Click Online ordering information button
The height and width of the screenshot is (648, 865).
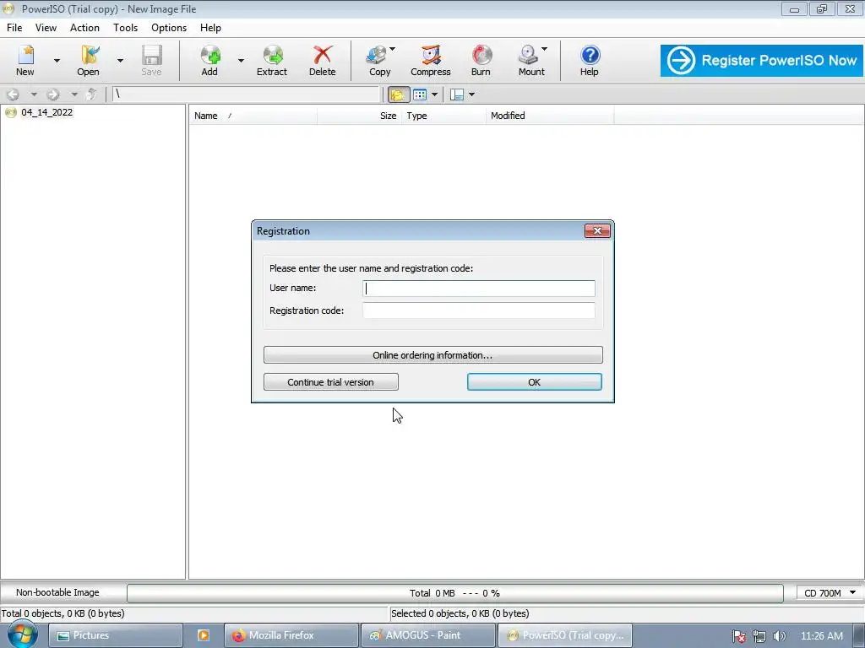pyautogui.click(x=433, y=355)
